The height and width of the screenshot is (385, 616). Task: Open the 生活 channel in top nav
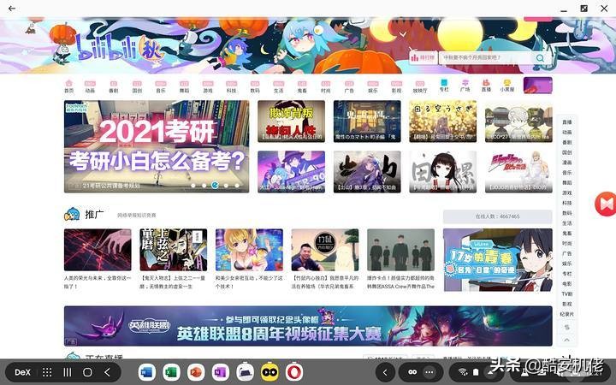tap(279, 86)
